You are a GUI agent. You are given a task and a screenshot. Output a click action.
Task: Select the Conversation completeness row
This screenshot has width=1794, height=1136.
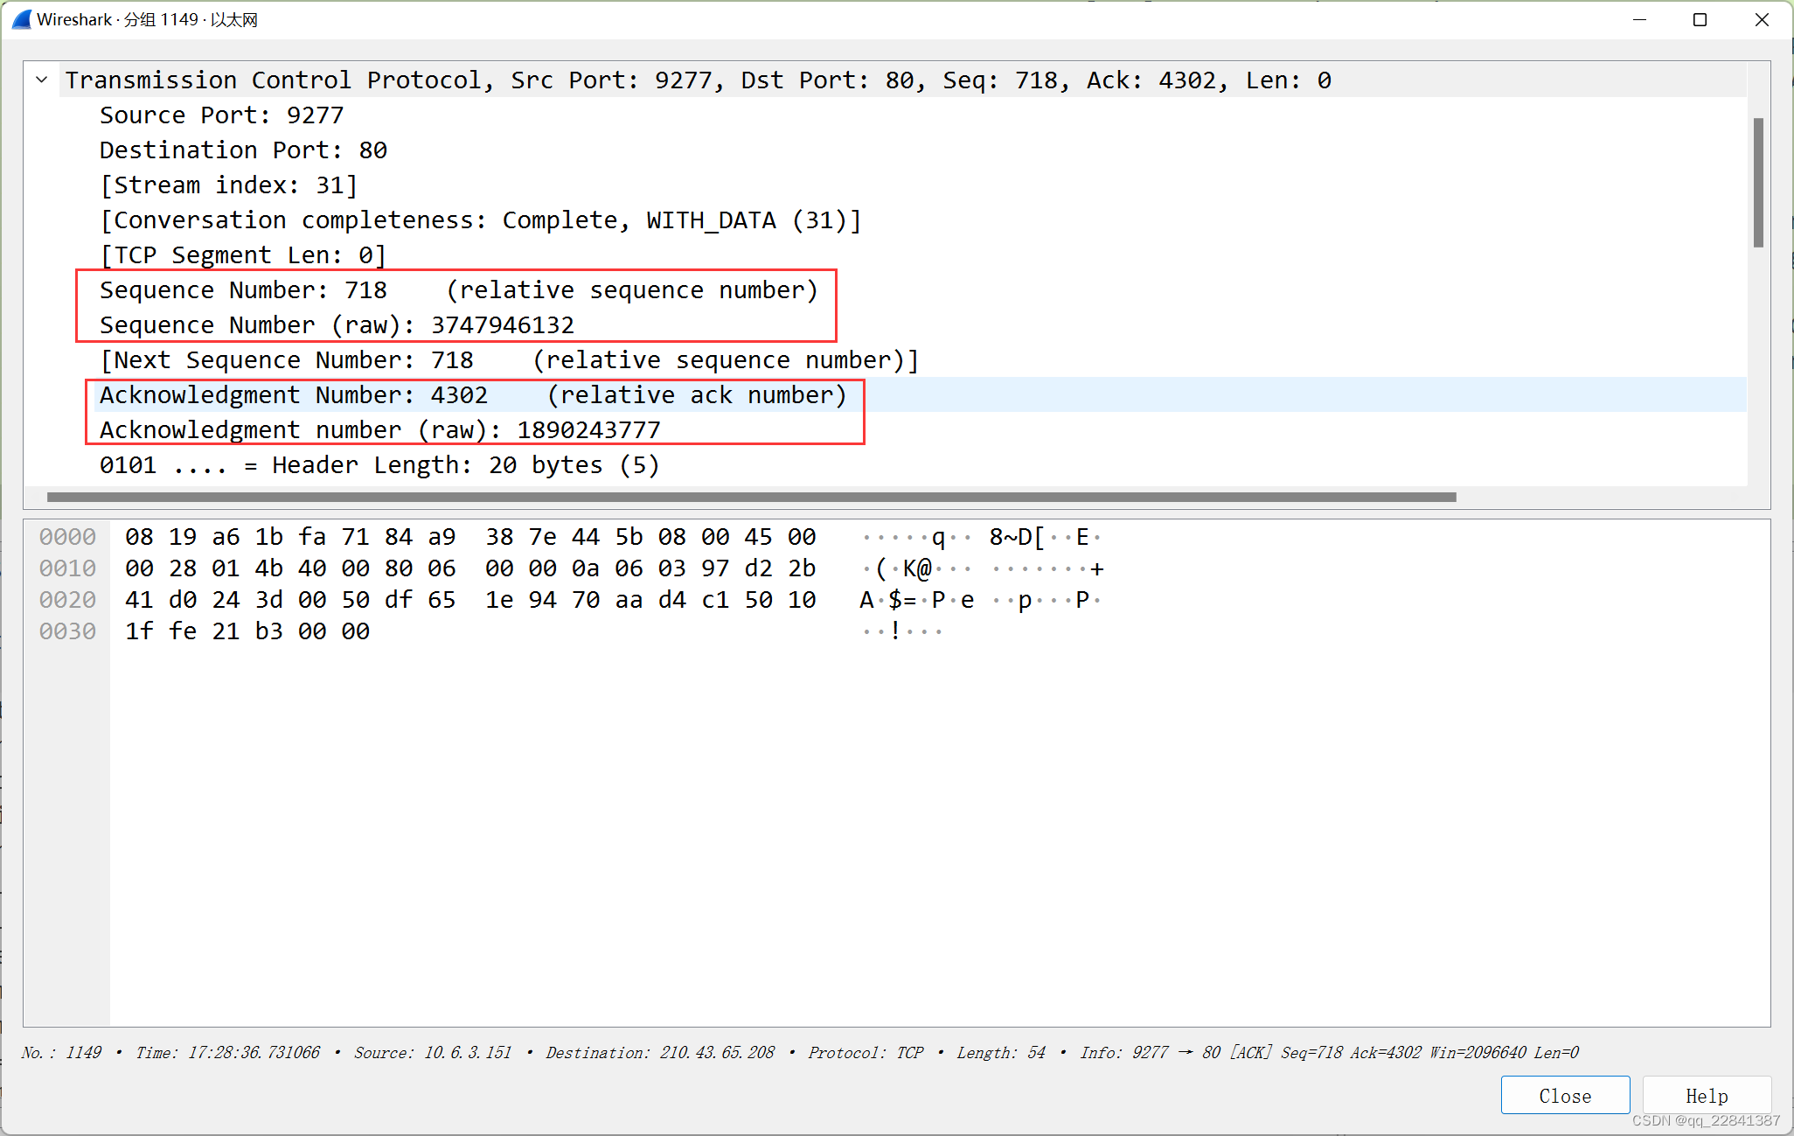885,220
